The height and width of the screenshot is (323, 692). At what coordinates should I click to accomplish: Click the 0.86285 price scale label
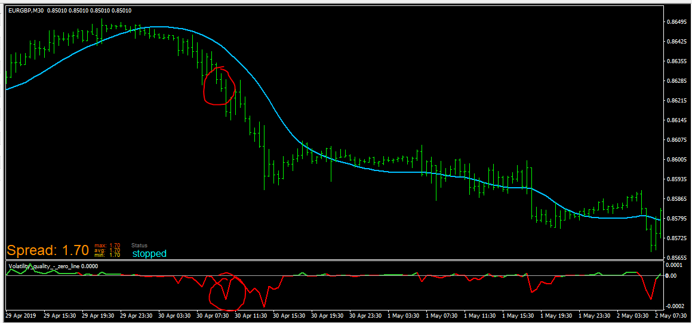click(676, 80)
